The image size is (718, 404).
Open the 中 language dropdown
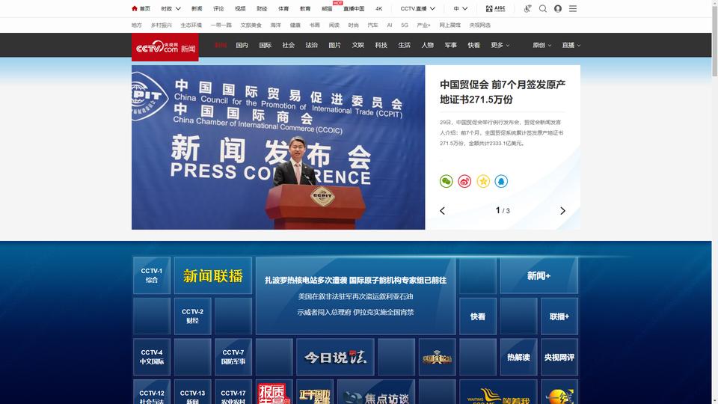461,9
